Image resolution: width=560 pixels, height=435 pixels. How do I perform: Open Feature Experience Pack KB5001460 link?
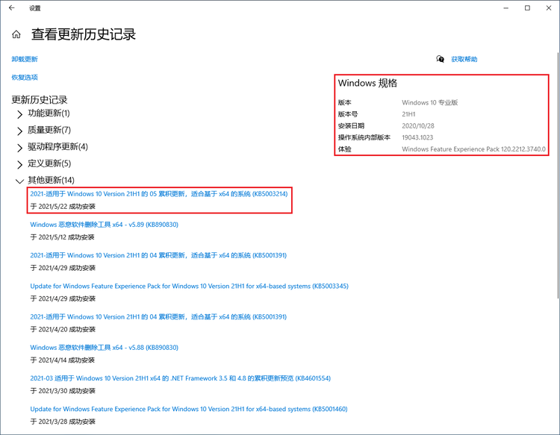[x=189, y=409]
